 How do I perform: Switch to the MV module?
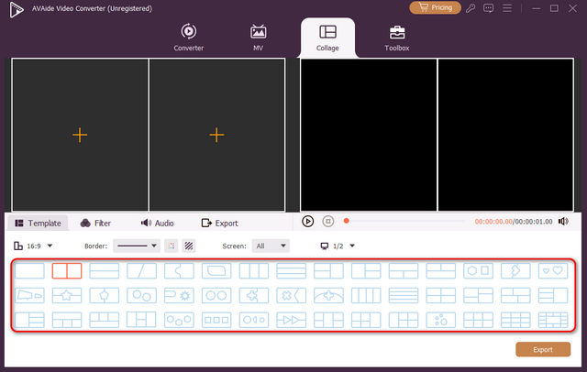pyautogui.click(x=258, y=37)
